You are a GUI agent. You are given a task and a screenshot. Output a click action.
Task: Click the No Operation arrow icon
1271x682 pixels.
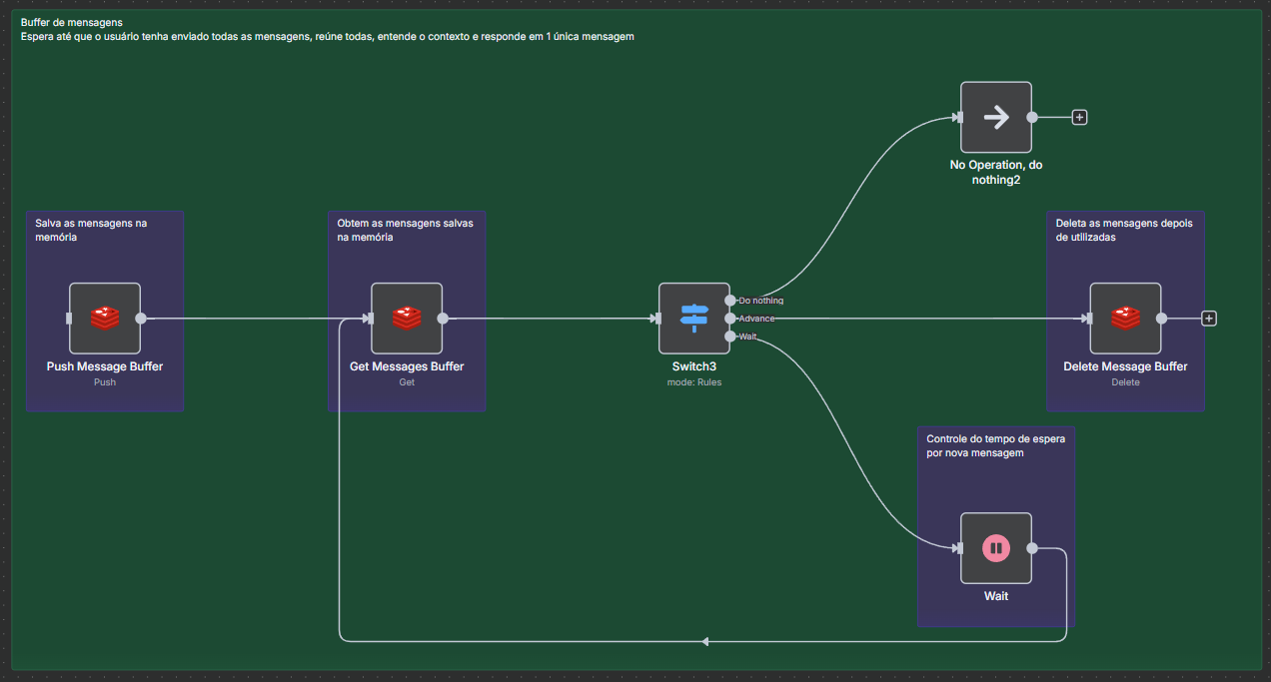995,117
